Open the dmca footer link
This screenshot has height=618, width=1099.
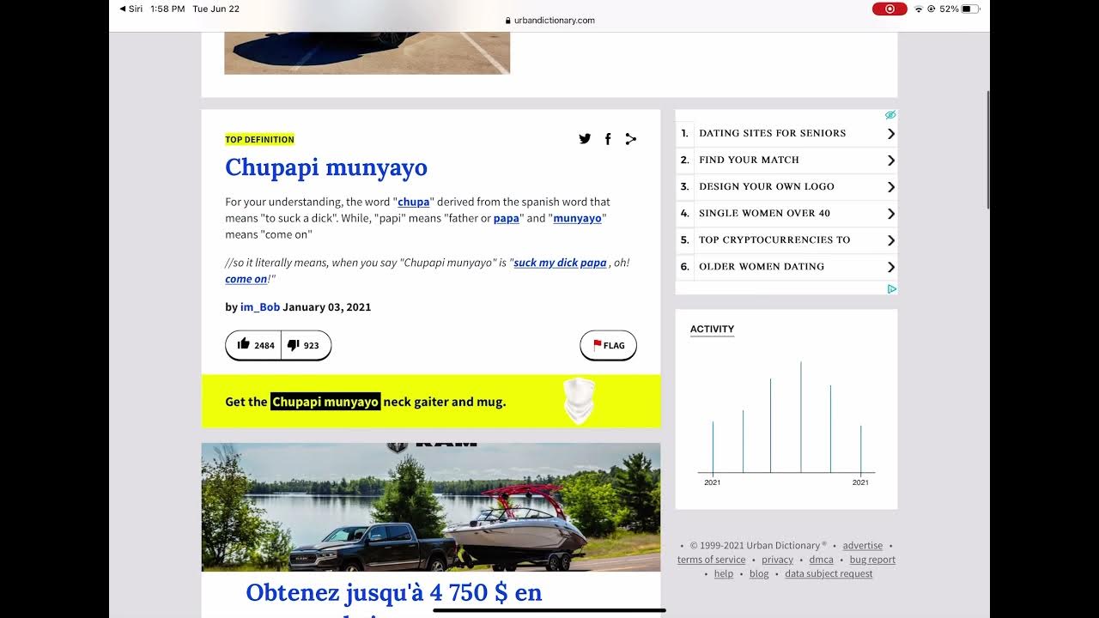822,560
